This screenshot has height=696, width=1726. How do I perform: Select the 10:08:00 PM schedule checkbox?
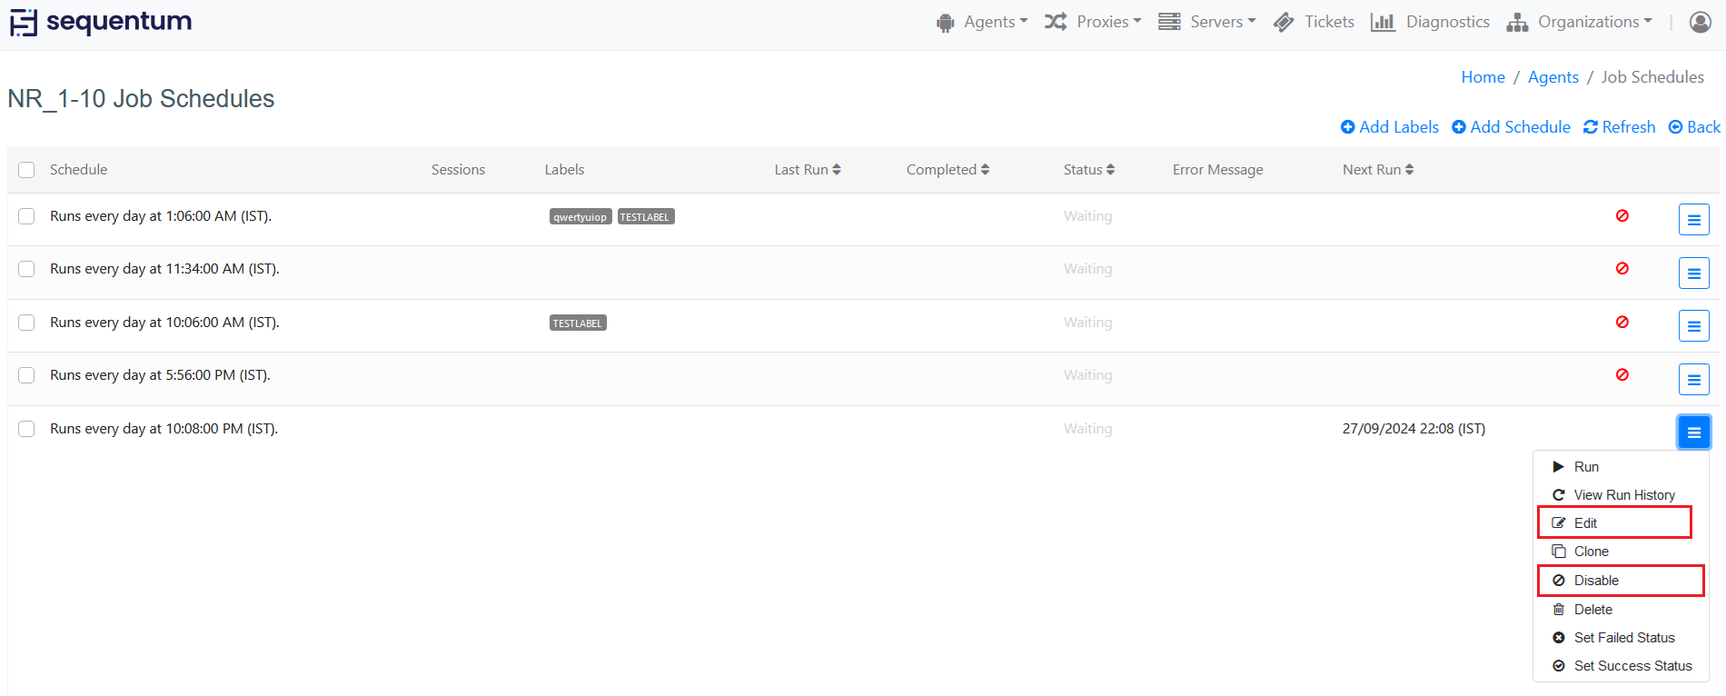point(26,429)
